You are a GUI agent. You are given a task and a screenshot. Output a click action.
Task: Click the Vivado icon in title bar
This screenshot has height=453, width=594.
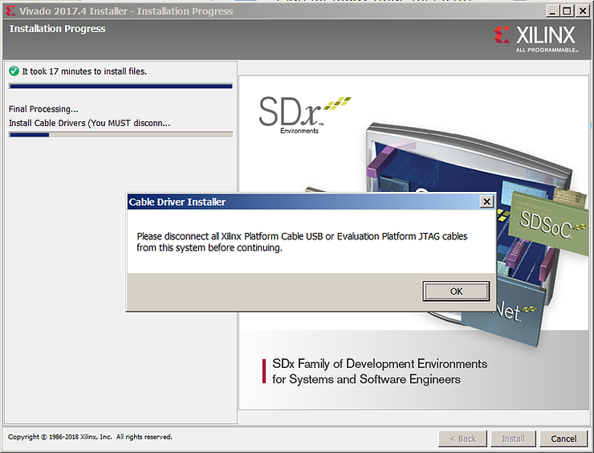tap(10, 10)
